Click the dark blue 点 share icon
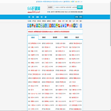 point(74,26)
